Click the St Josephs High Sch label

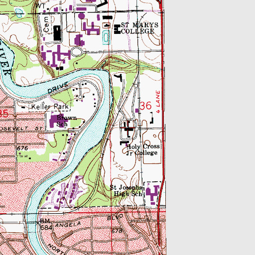(126, 191)
